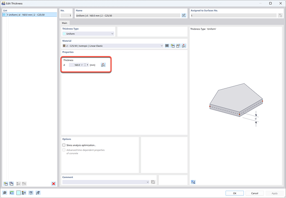The width and height of the screenshot is (286, 198).
Task: Click the pick-material icon in the Material row
Action: coord(184,46)
